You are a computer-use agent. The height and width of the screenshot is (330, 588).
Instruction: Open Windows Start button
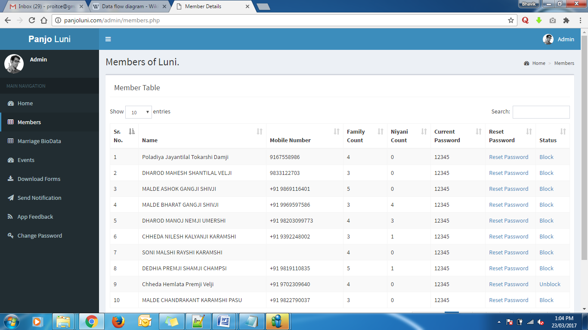coord(11,321)
